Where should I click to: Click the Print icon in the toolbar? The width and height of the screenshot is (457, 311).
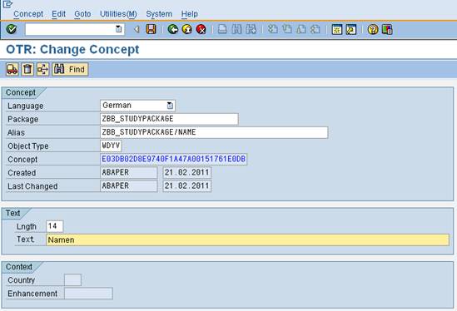222,29
